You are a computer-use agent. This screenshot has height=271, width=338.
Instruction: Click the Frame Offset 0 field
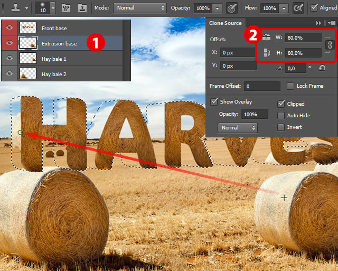click(262, 86)
